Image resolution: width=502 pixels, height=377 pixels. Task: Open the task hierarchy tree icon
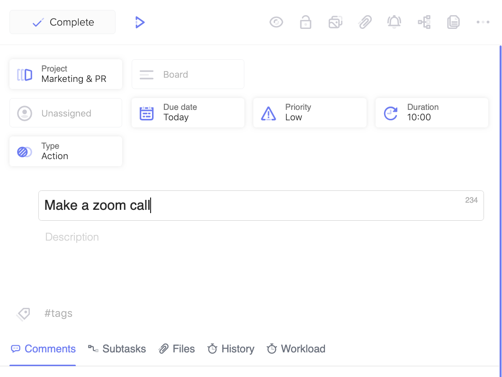424,22
